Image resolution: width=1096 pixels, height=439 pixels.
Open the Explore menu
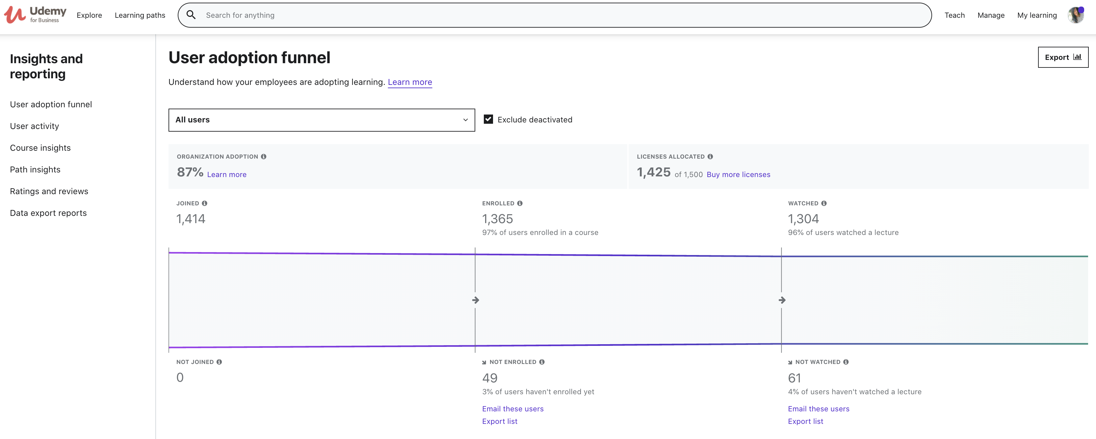[x=89, y=15]
